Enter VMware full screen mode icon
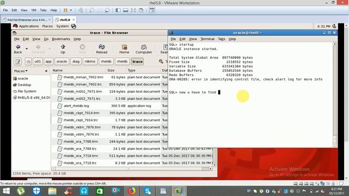The height and width of the screenshot is (196, 349). (133, 10)
